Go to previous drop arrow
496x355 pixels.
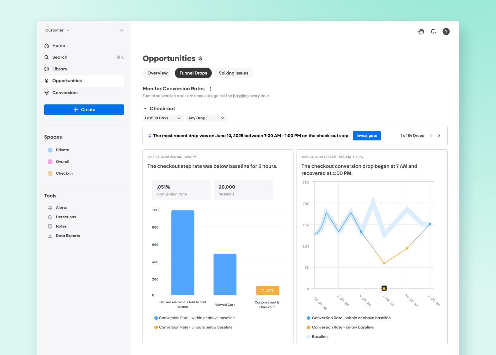coord(431,135)
